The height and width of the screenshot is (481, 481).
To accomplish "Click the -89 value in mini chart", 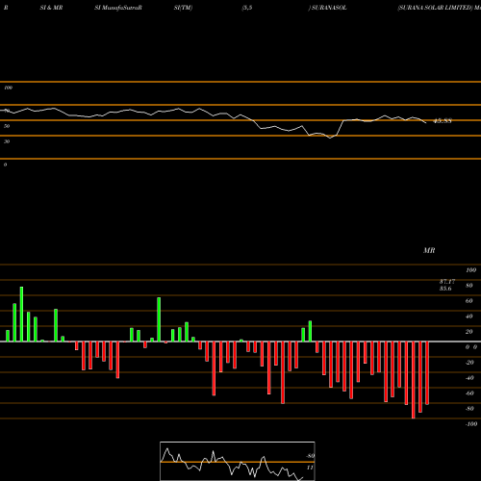I will 310,456.
